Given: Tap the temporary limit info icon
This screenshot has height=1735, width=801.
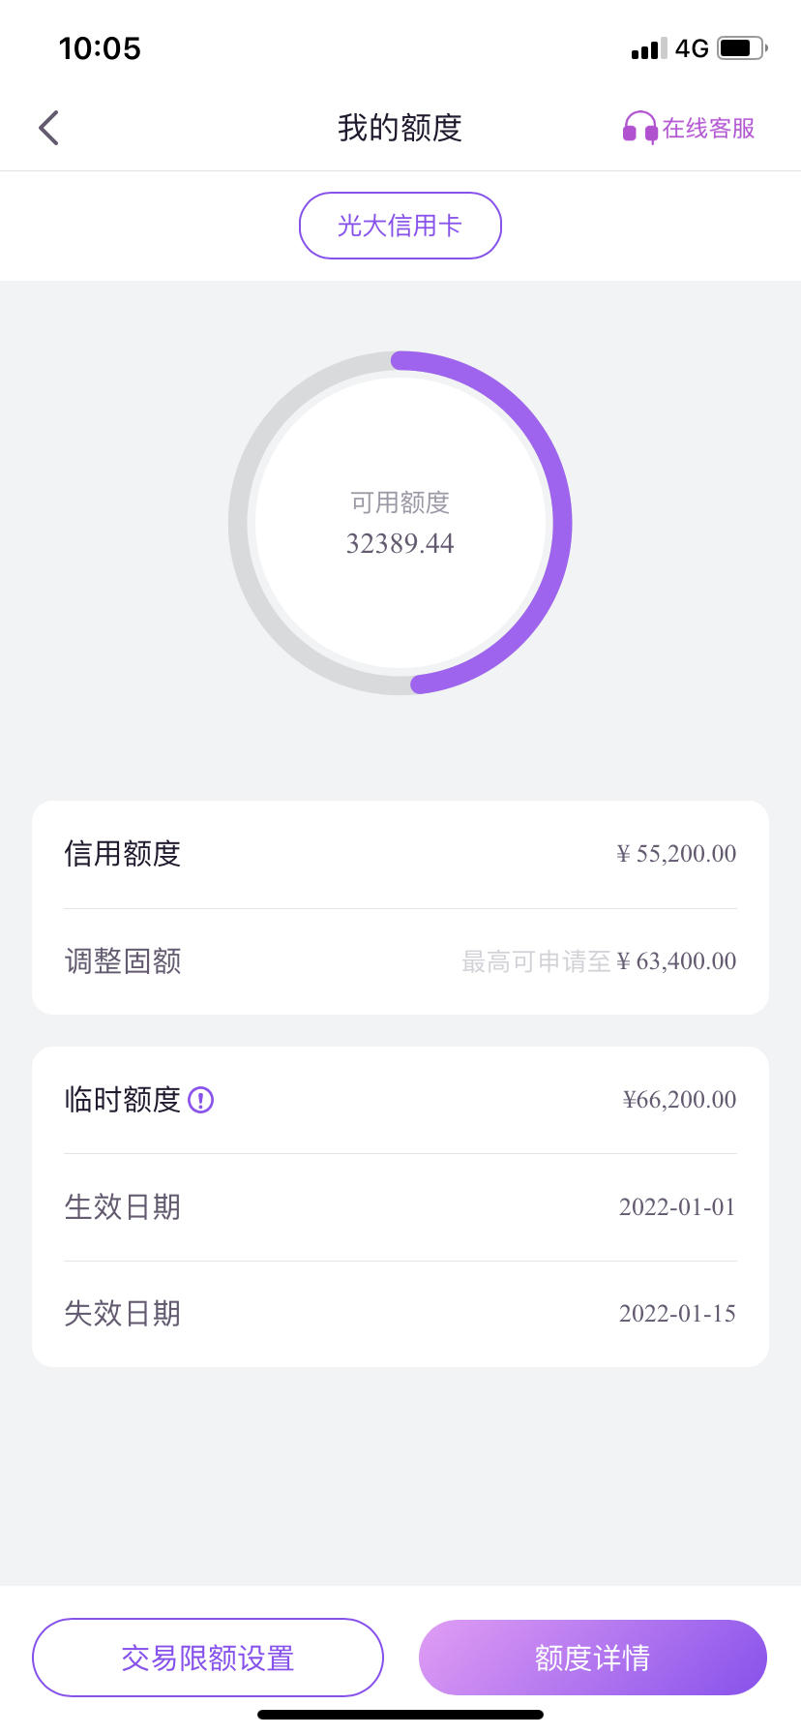Looking at the screenshot, I should (x=200, y=1100).
